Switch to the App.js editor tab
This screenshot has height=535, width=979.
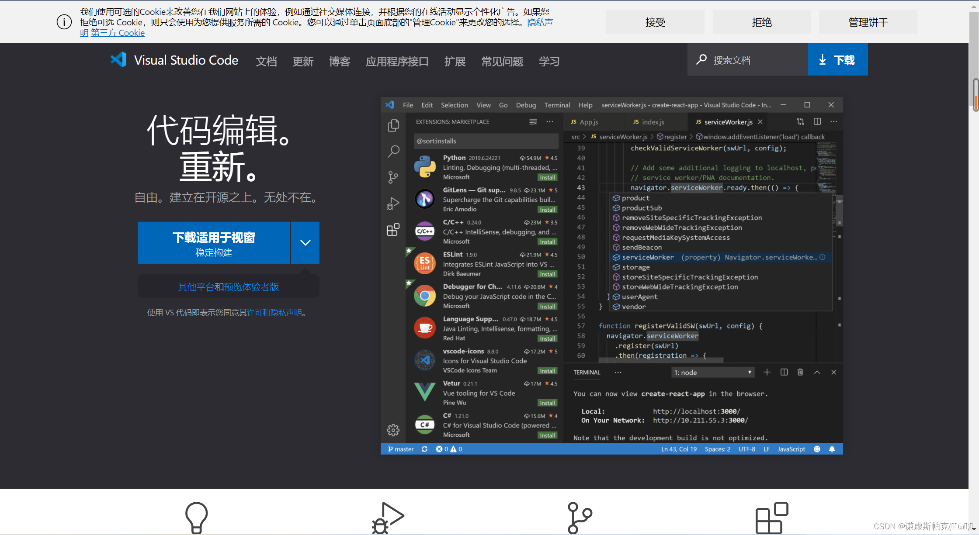(x=594, y=122)
